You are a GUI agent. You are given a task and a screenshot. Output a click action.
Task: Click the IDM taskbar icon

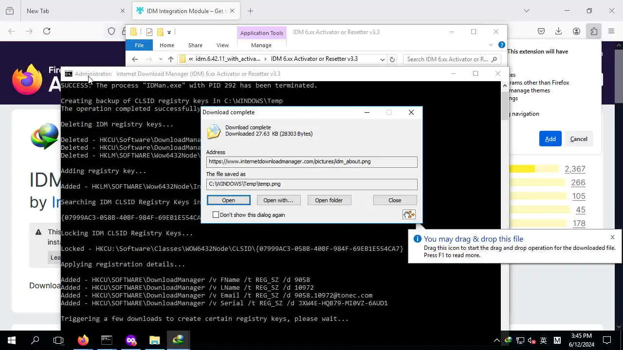[x=178, y=340]
